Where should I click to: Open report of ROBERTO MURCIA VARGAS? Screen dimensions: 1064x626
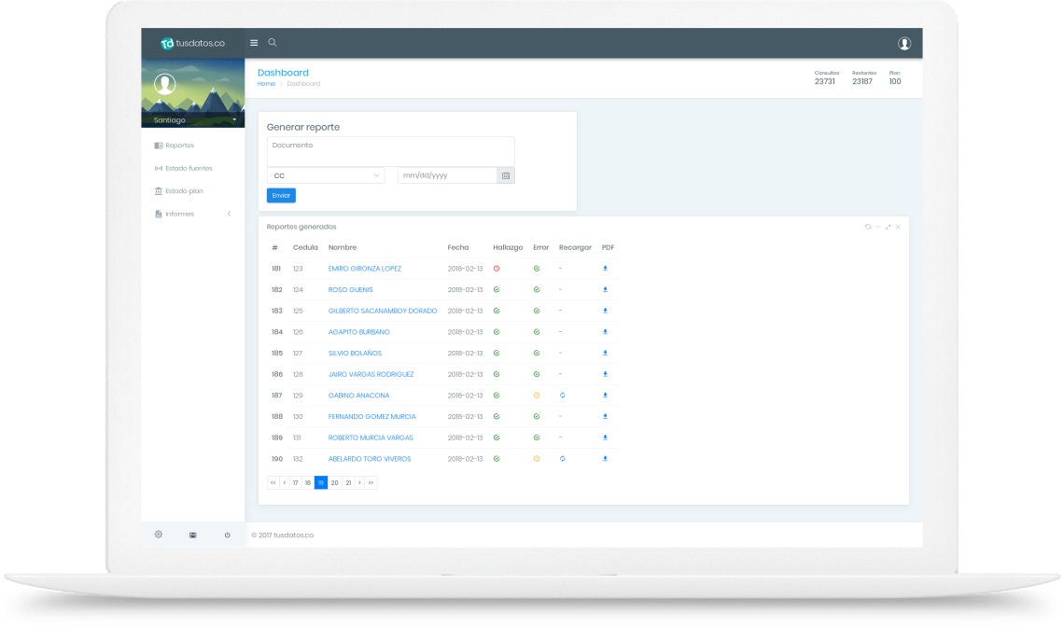[x=371, y=438]
